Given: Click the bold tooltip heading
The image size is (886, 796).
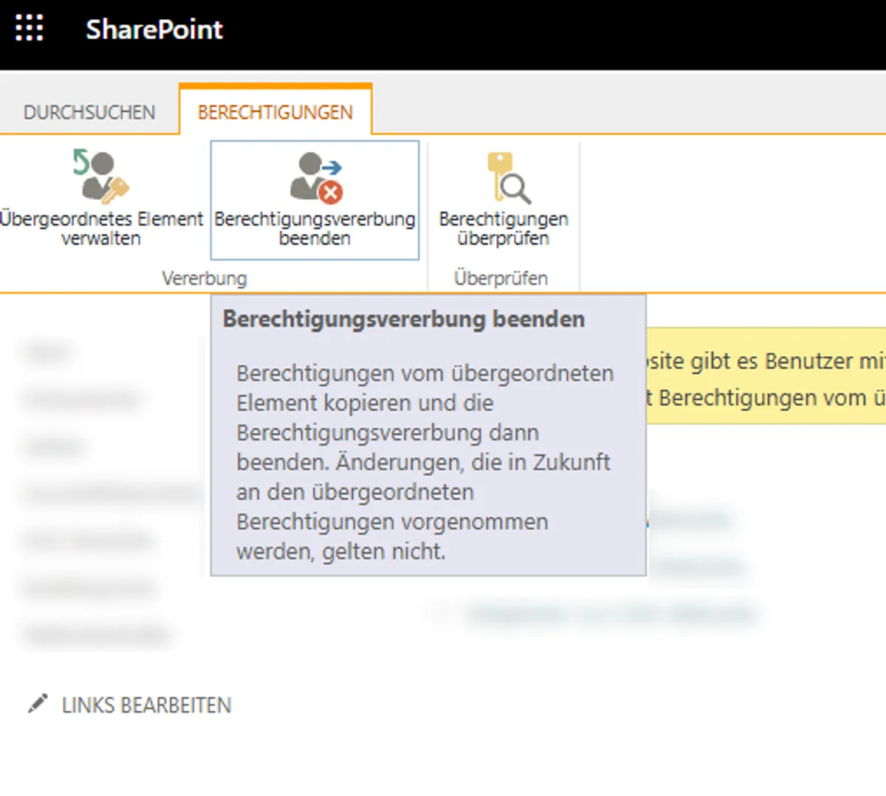Looking at the screenshot, I should click(404, 319).
